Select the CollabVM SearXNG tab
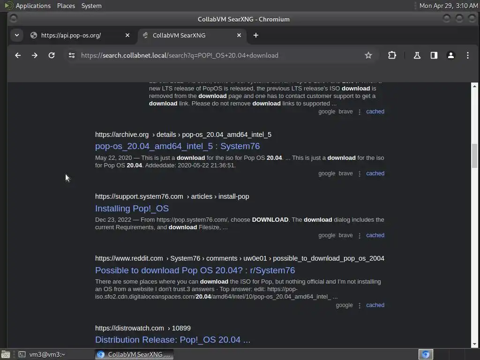This screenshot has height=360, width=480. coord(192,35)
